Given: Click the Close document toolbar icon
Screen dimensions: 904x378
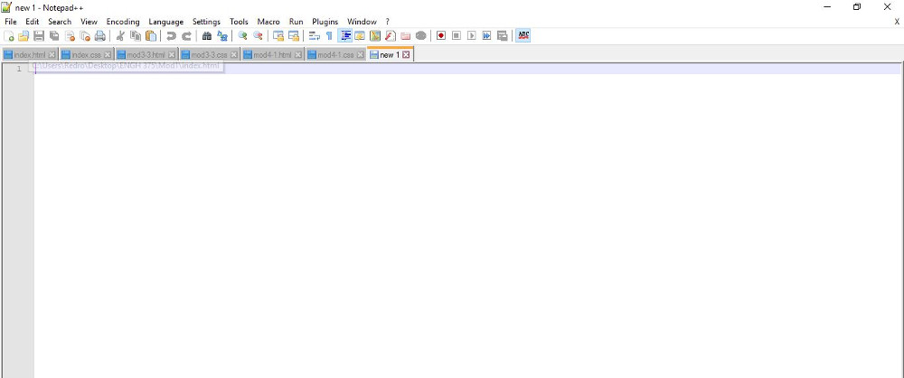Looking at the screenshot, I should point(70,36).
